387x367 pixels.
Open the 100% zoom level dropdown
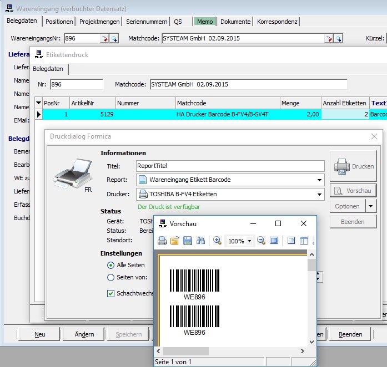click(249, 241)
